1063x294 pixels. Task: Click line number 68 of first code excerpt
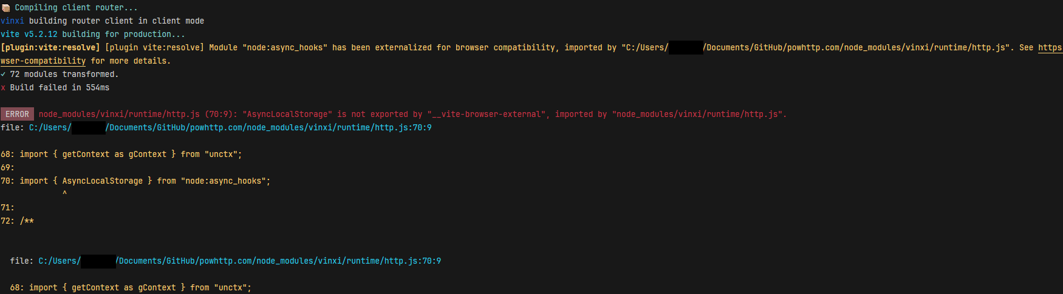coord(5,155)
